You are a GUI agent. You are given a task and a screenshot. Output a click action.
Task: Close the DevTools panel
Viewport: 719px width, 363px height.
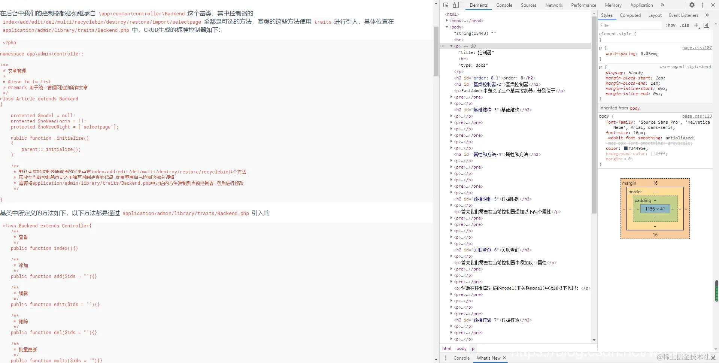click(713, 5)
